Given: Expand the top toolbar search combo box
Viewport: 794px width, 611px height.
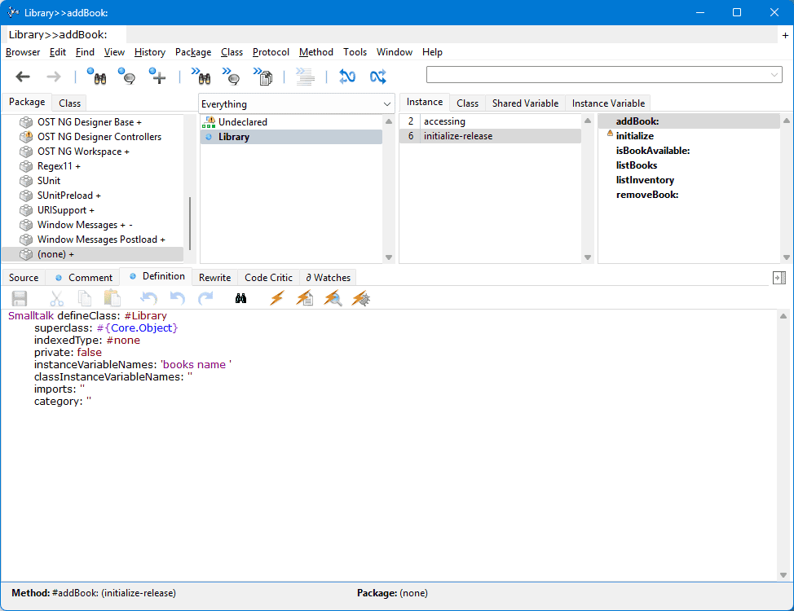Looking at the screenshot, I should tap(774, 75).
